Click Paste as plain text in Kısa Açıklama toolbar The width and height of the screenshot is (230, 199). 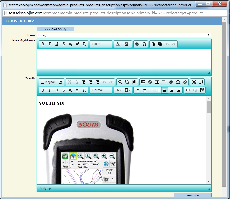click(153, 44)
